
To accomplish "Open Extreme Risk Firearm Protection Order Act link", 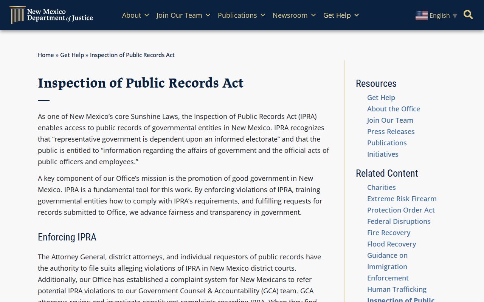I will coord(402,204).
